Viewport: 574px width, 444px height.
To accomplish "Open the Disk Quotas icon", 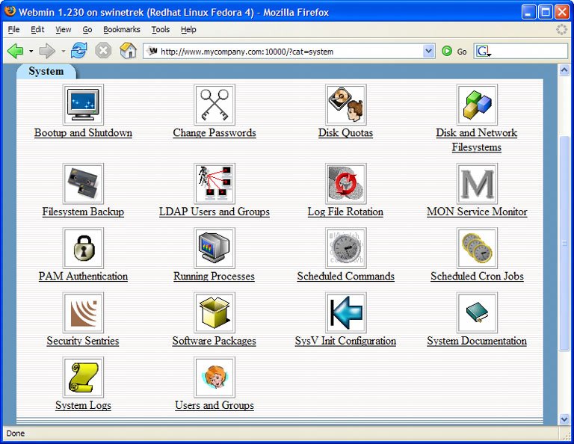I will [x=345, y=105].
